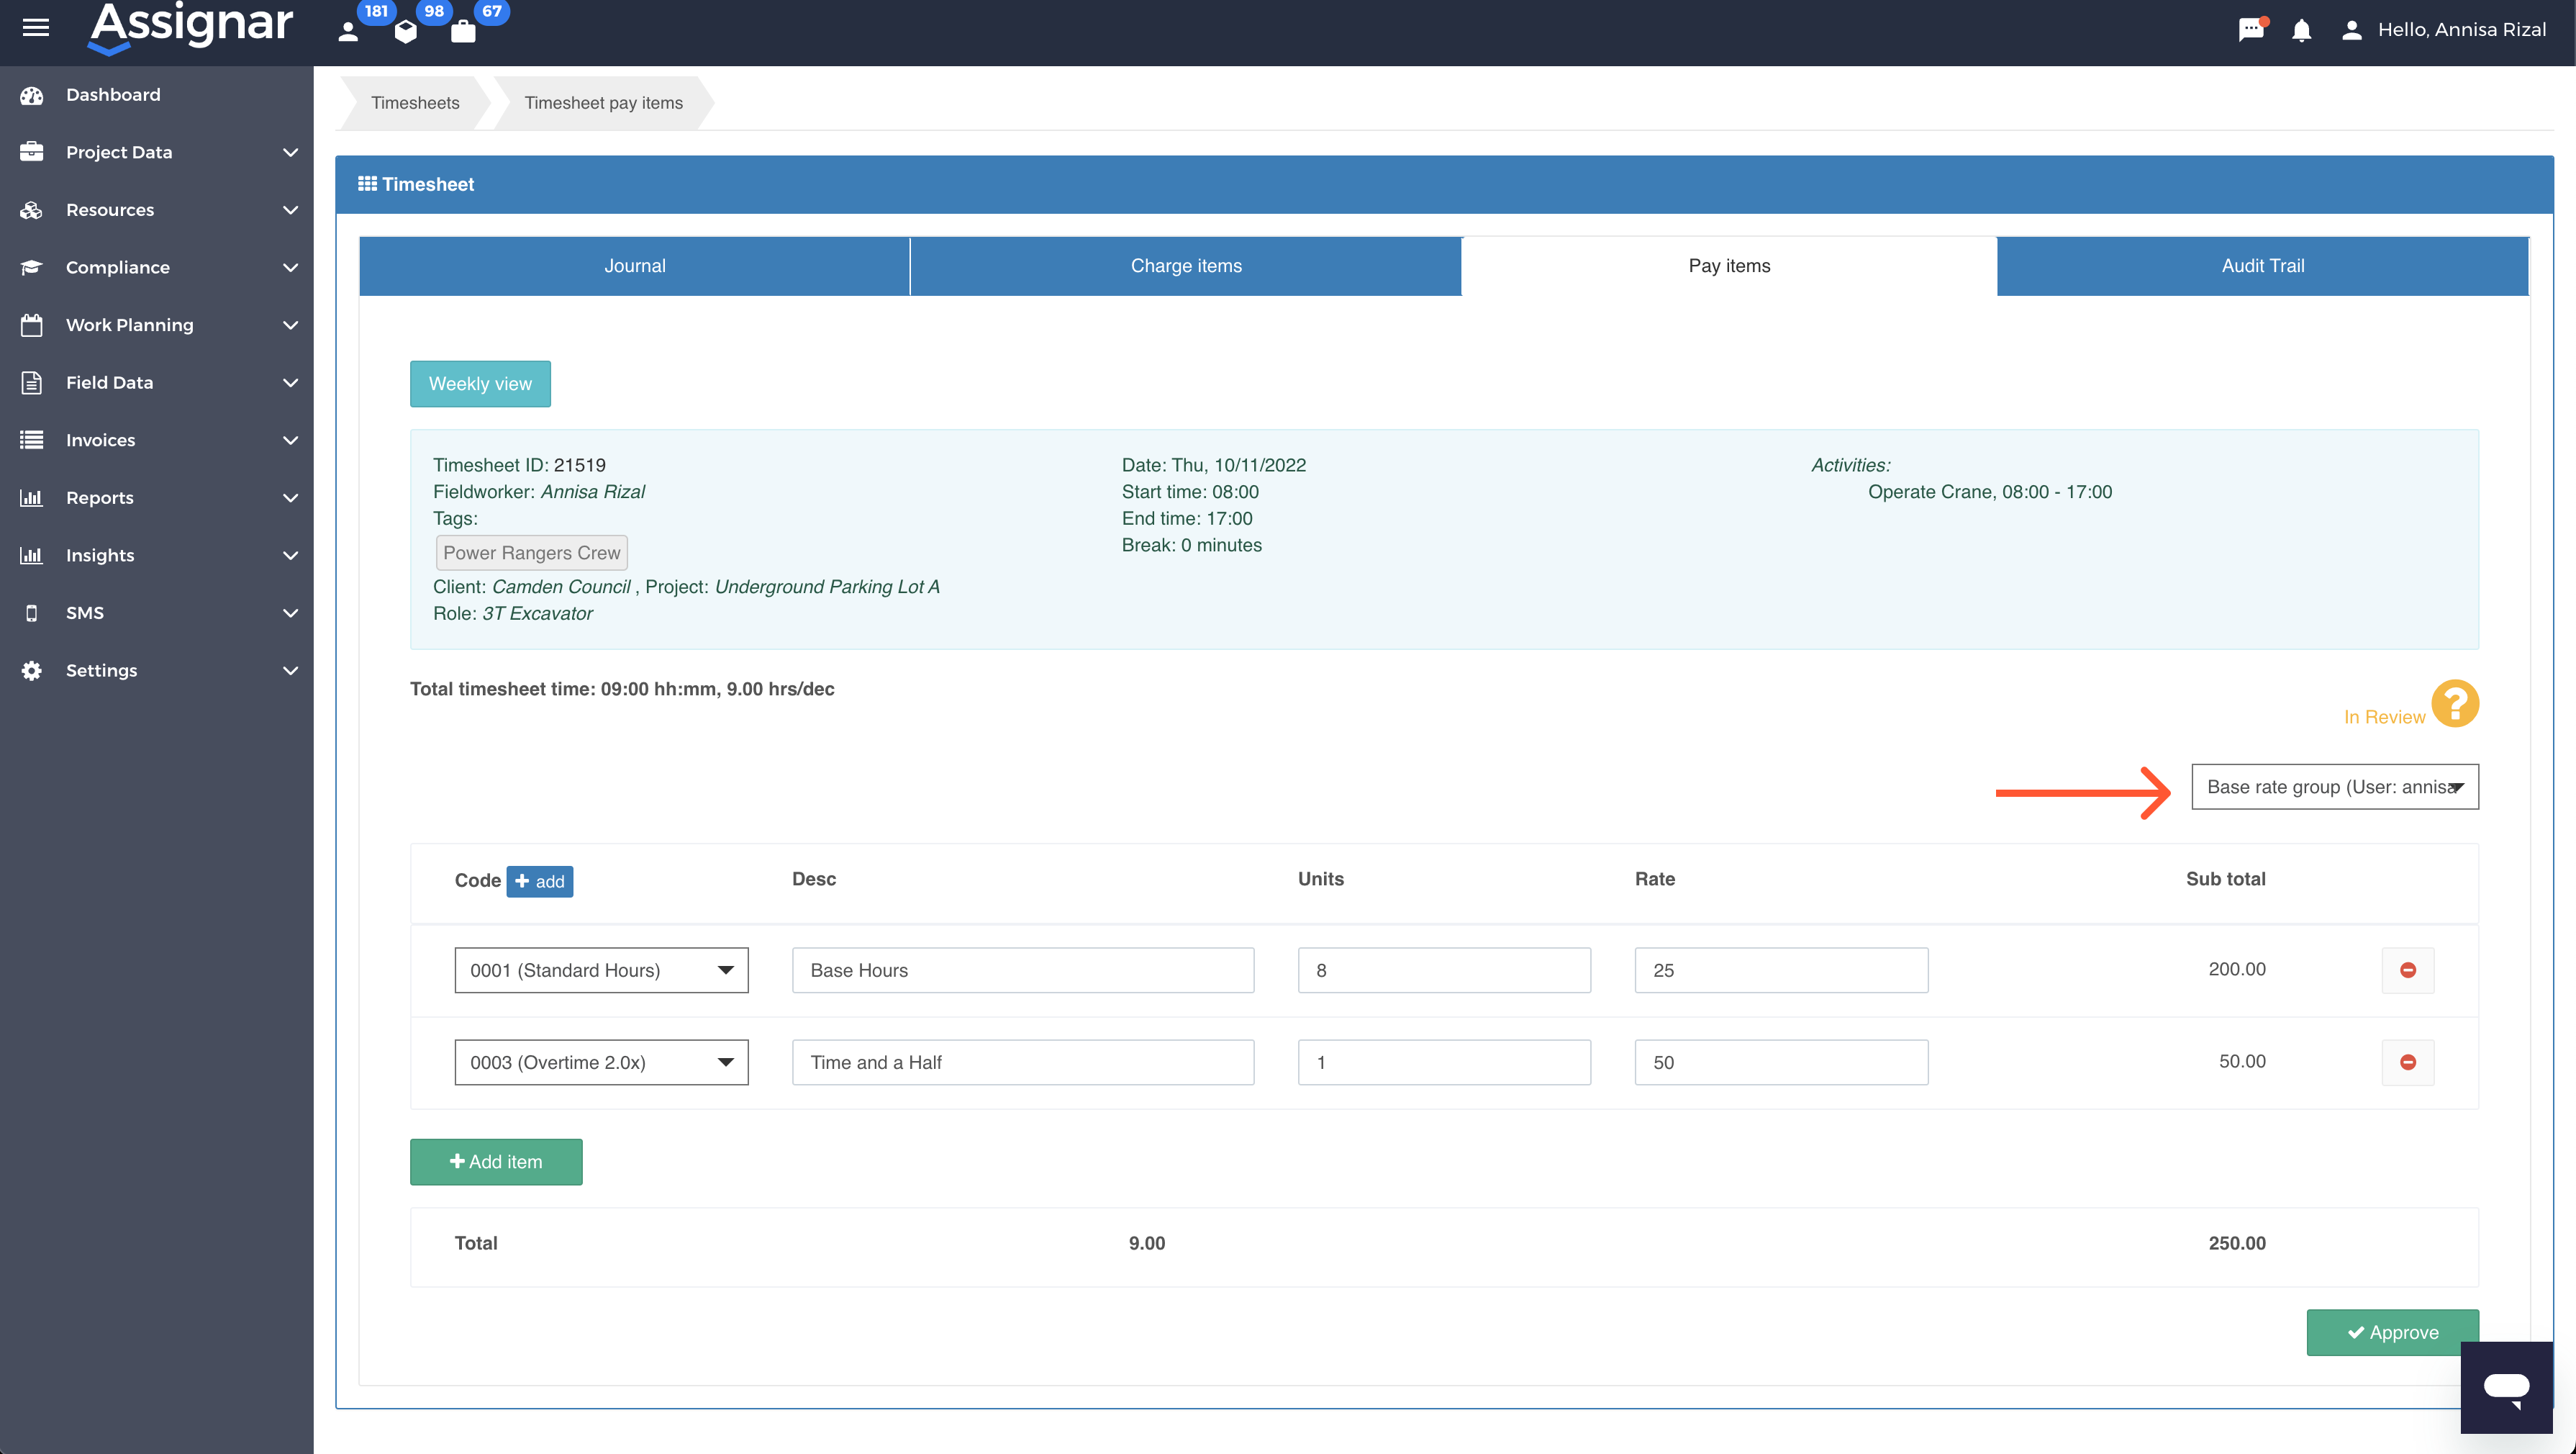Open the Base rate group dropdown

point(2335,787)
